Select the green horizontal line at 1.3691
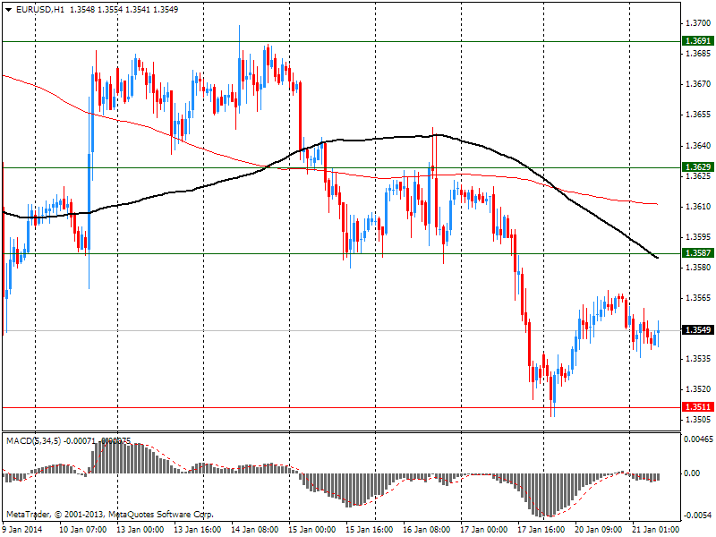Screen dimensions: 716x537 (x=358, y=41)
